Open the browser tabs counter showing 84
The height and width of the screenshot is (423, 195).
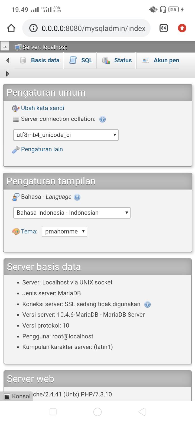(164, 28)
